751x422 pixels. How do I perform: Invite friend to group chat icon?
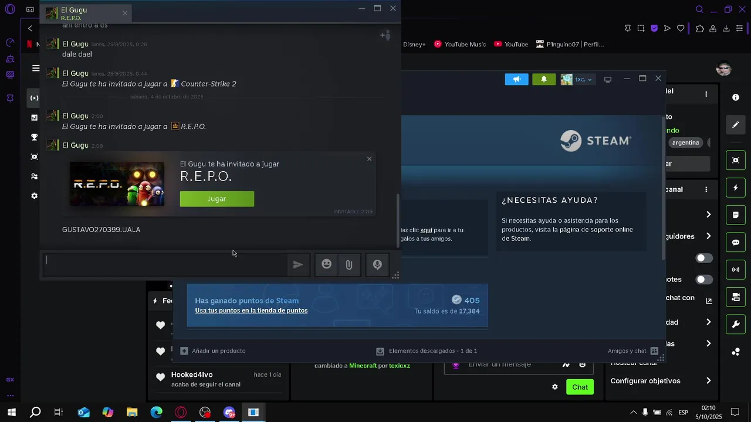(385, 35)
